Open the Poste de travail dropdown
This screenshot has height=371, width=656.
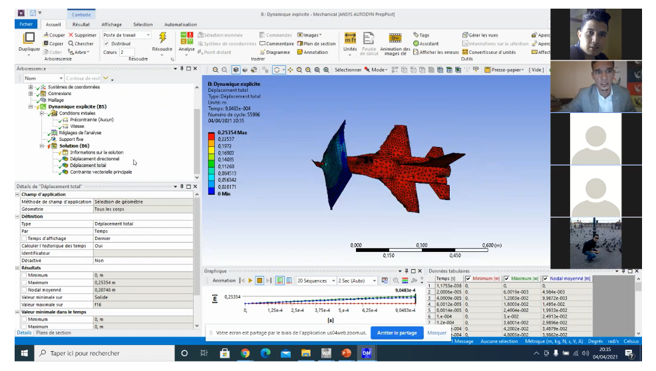126,35
